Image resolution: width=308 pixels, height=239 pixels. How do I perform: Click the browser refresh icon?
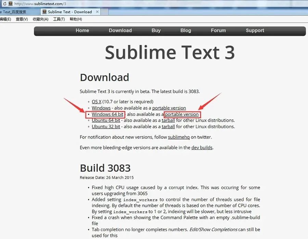click(4, 4)
